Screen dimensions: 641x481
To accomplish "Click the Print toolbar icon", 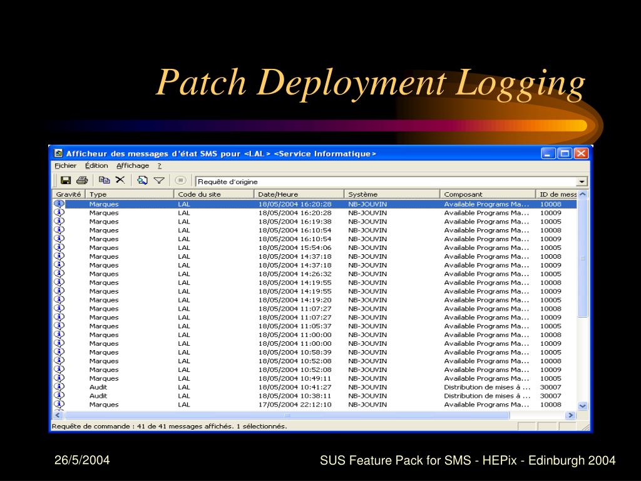I will point(82,180).
